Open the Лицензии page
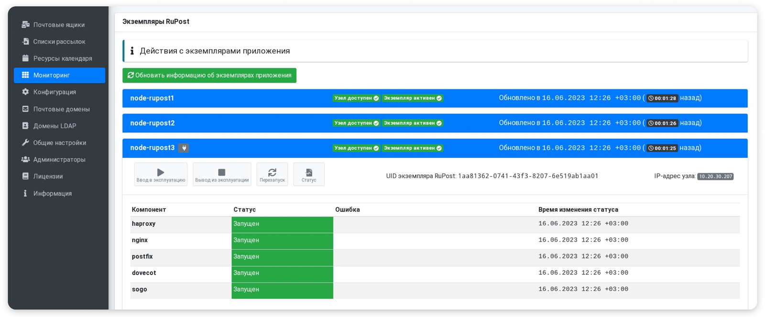The image size is (765, 319). [48, 177]
